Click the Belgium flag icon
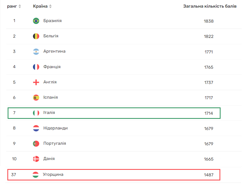 pyautogui.click(x=36, y=36)
